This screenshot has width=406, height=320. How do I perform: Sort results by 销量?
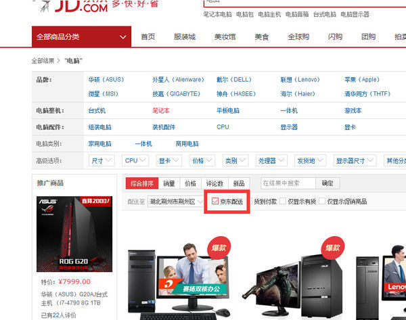click(169, 183)
